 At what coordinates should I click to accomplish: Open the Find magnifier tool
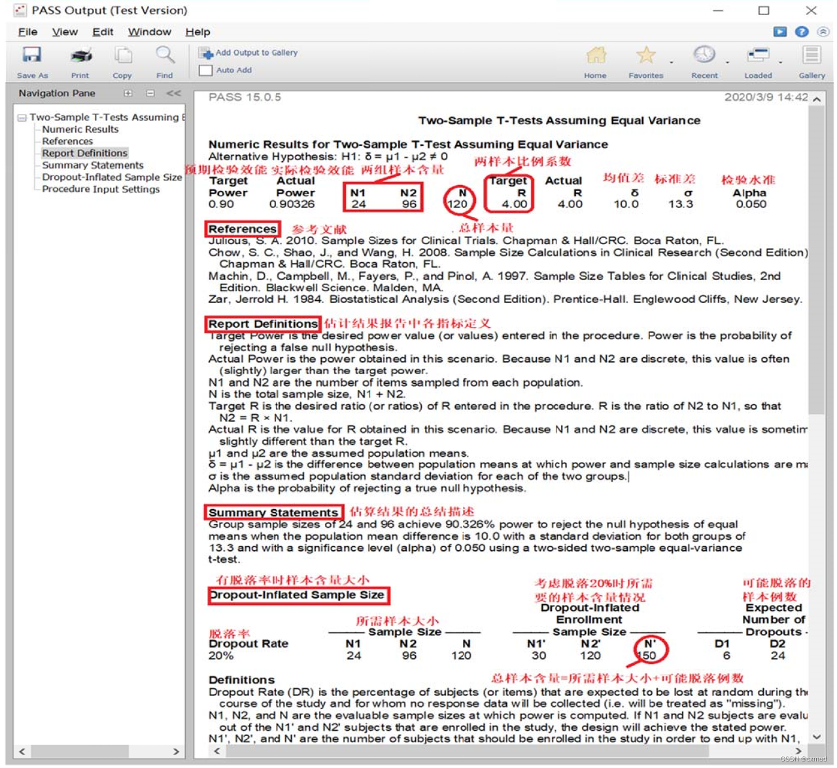(x=165, y=56)
